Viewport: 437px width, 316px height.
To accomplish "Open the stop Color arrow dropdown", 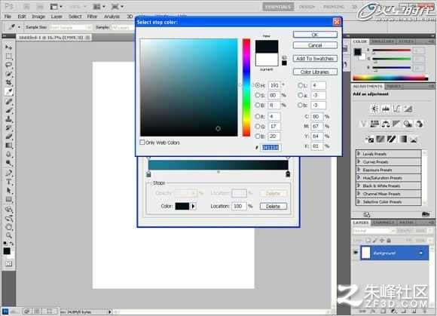I will tap(193, 206).
